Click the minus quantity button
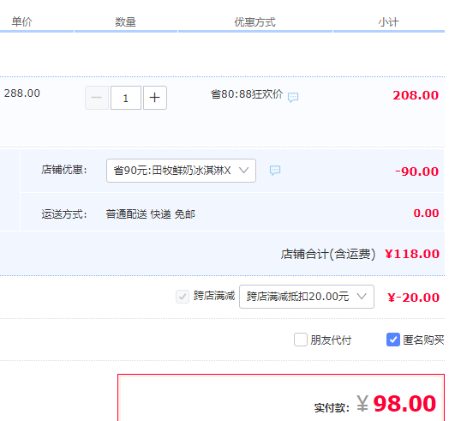The width and height of the screenshot is (449, 421). [x=97, y=98]
